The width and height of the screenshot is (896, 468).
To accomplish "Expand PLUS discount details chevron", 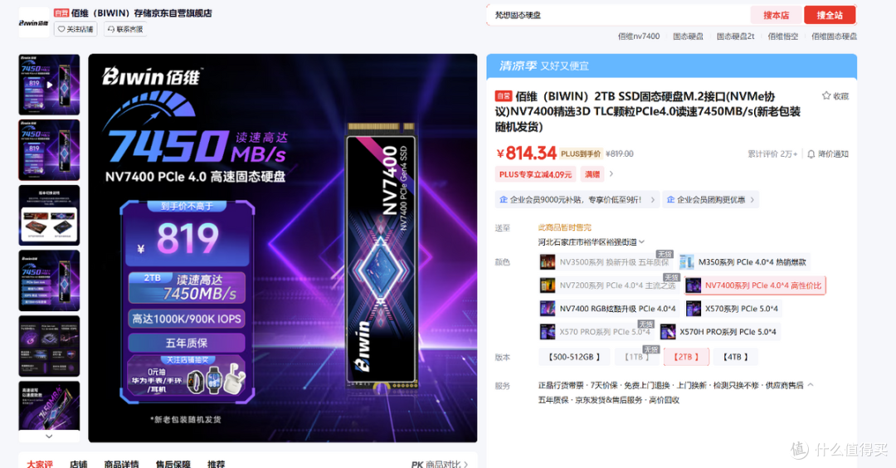I will coord(611,173).
